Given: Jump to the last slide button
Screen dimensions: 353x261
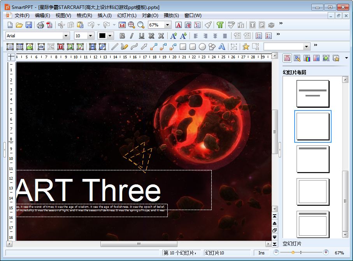Looking at the screenshot, I should (275, 244).
